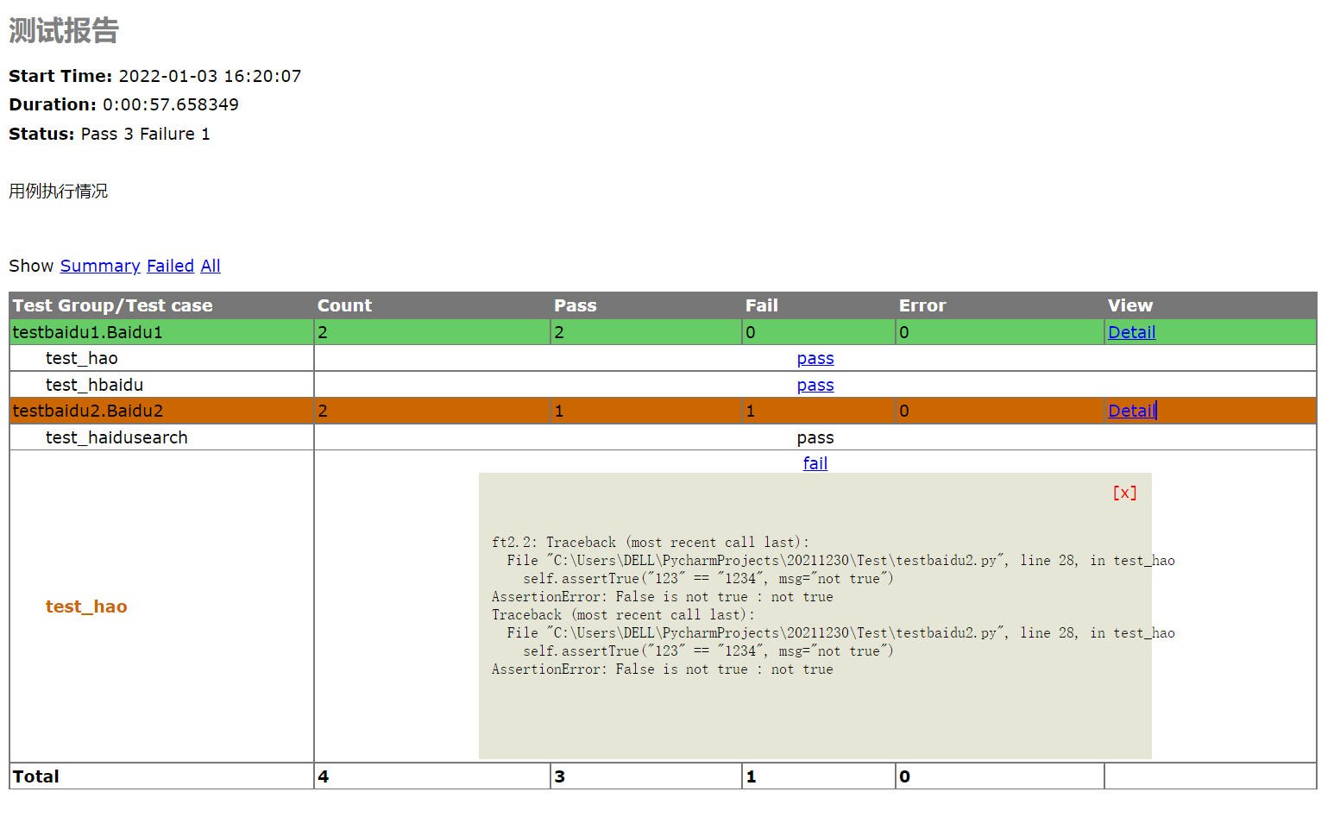Click the Error column header
The image size is (1340, 817).
(922, 305)
